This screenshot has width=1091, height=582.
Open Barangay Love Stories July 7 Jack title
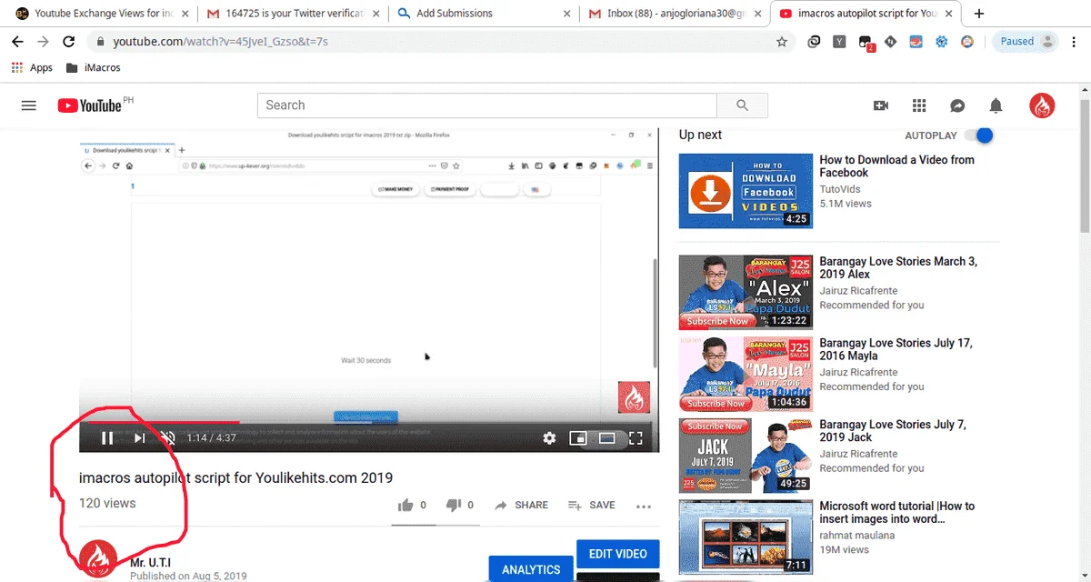(x=893, y=431)
